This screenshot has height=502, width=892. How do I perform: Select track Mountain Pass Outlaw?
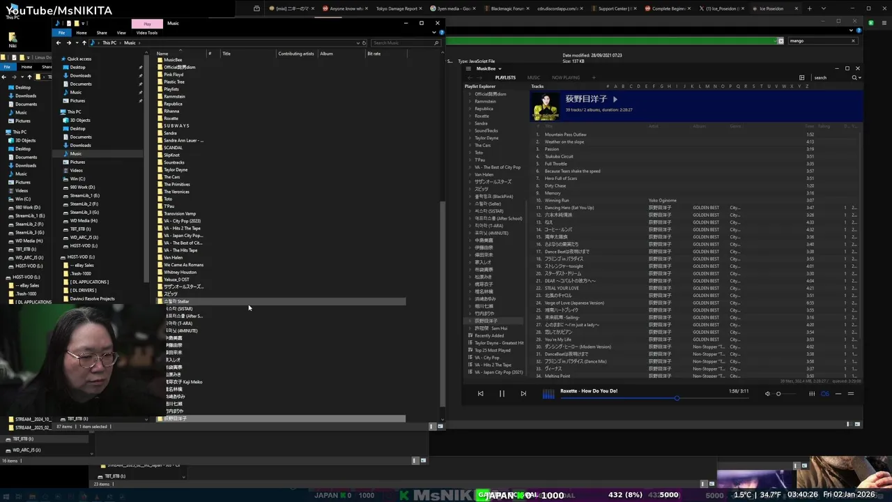(565, 135)
